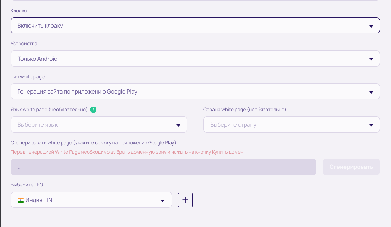391x227 pixels.
Task: Click the arrow icon in Тип white page field
Action: (x=371, y=92)
